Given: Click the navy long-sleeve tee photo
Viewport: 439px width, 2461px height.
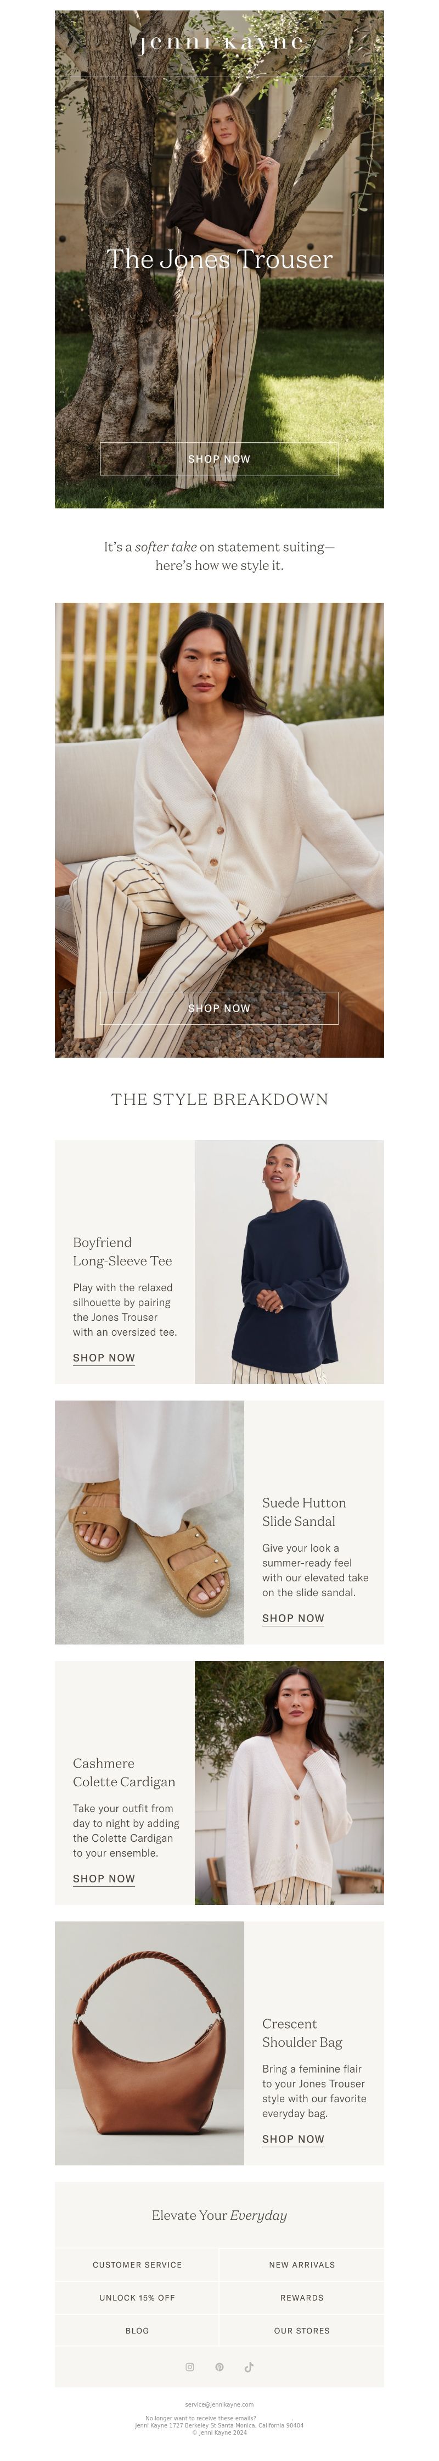Looking at the screenshot, I should tap(289, 1261).
